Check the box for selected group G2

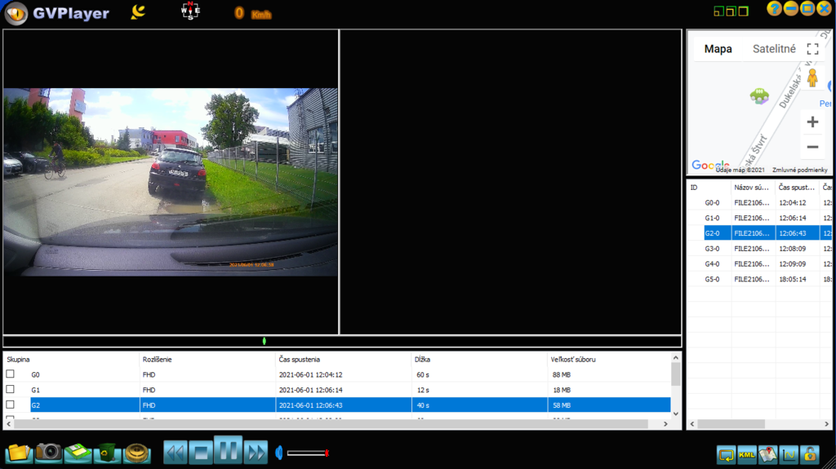pyautogui.click(x=11, y=405)
